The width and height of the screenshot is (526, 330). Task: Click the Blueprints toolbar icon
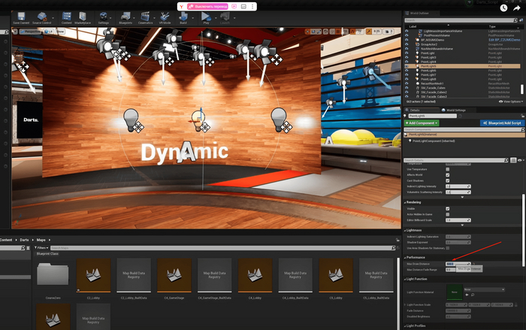click(x=125, y=17)
